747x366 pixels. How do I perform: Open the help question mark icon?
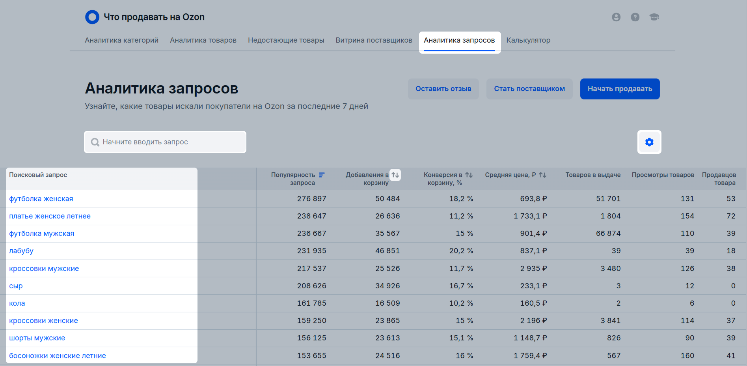[x=635, y=17]
